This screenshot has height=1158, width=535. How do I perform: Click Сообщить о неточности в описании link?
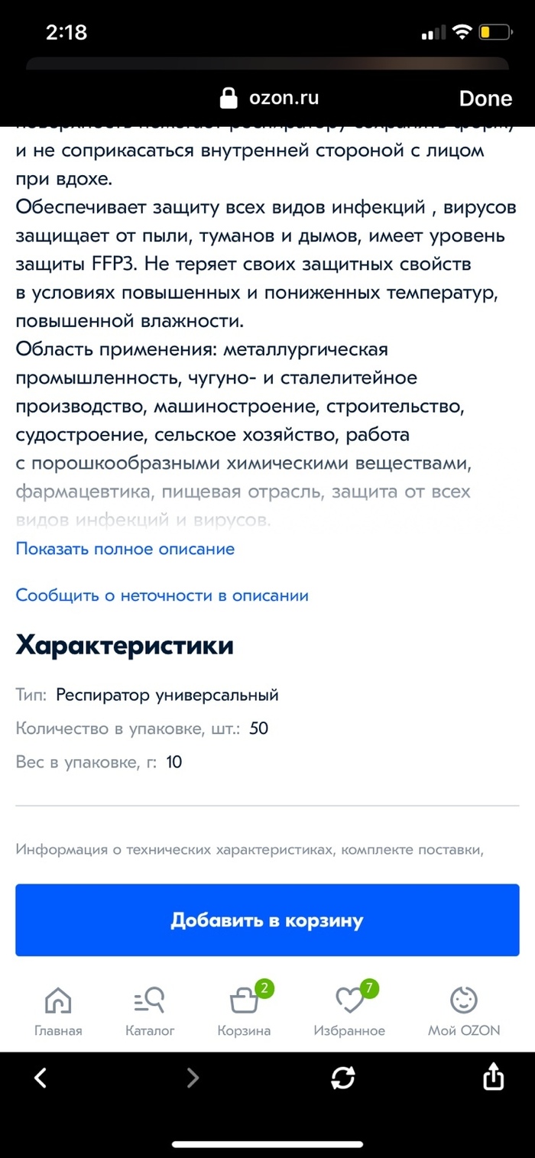pos(162,595)
